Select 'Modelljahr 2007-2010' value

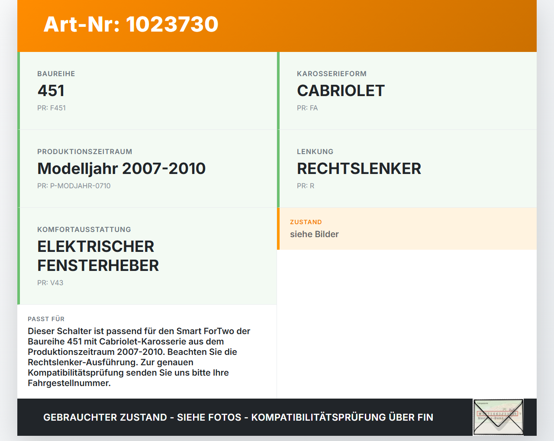(x=122, y=168)
